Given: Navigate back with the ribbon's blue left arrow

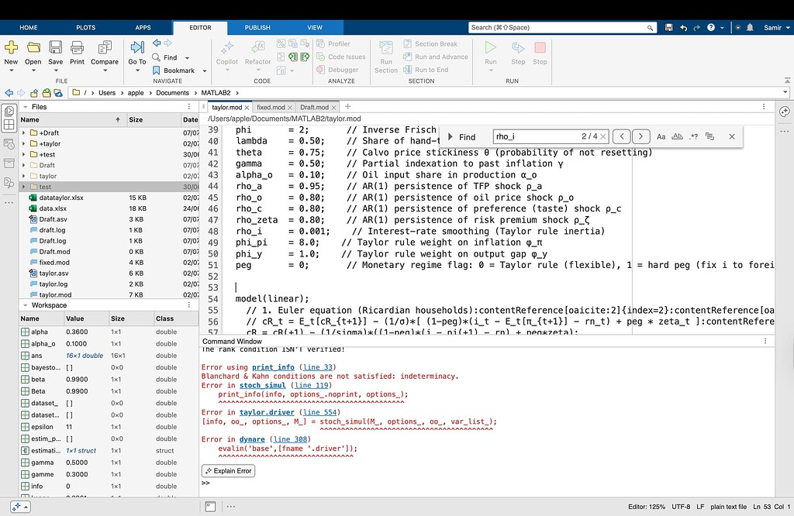Looking at the screenshot, I should click(x=157, y=43).
